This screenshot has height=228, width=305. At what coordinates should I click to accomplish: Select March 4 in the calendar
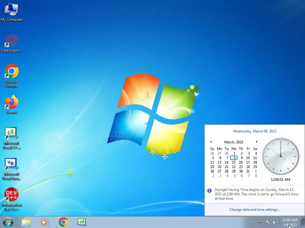tap(255, 153)
